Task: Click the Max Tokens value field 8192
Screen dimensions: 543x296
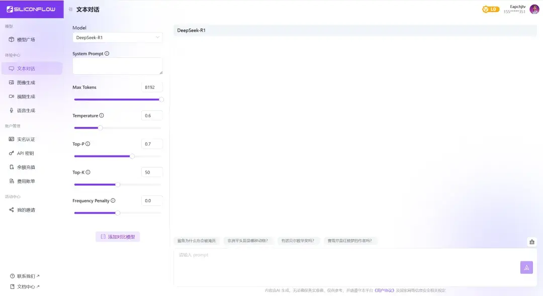Action: pyautogui.click(x=152, y=87)
